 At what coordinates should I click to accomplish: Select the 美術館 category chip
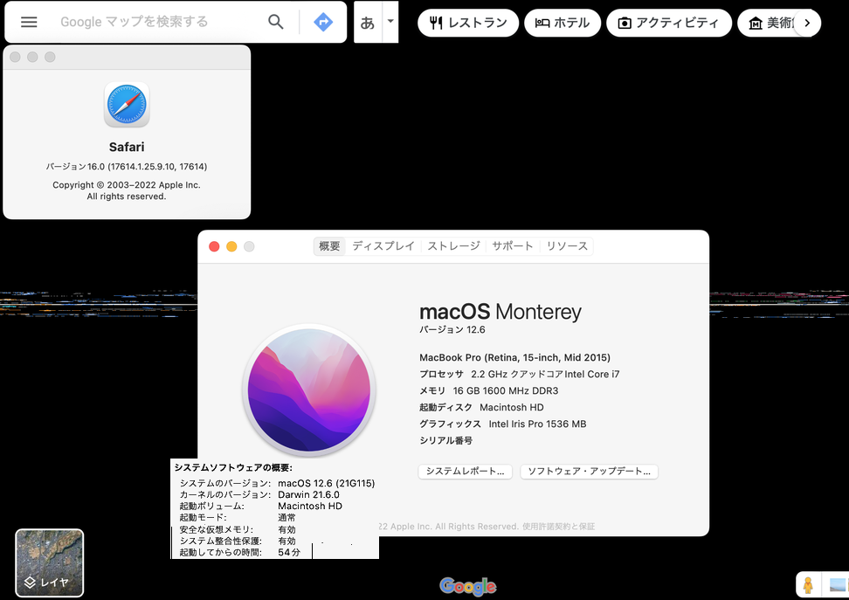click(767, 23)
